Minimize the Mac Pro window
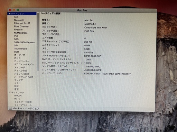 tap(14, 10)
